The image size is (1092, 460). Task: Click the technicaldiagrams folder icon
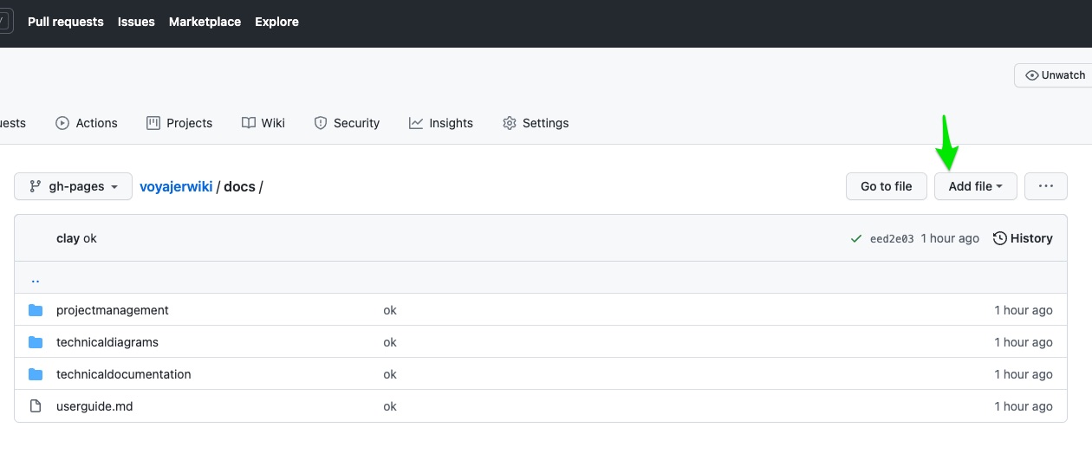(36, 342)
